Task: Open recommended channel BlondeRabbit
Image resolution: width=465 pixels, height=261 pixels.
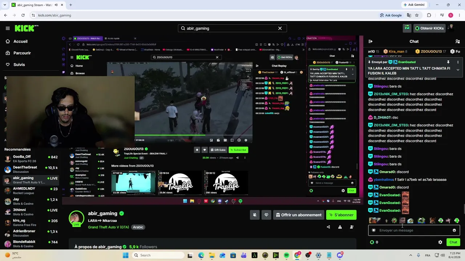Action: point(31,244)
